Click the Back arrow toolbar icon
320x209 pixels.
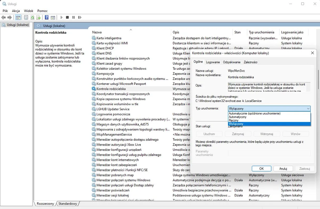3,18
